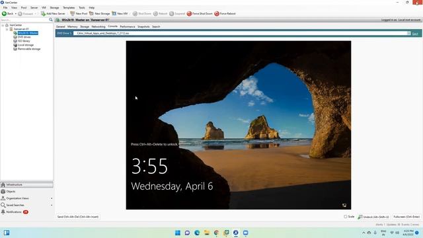Click the New Storage toolbar button
The width and height of the screenshot is (423, 238).
pyautogui.click(x=99, y=13)
